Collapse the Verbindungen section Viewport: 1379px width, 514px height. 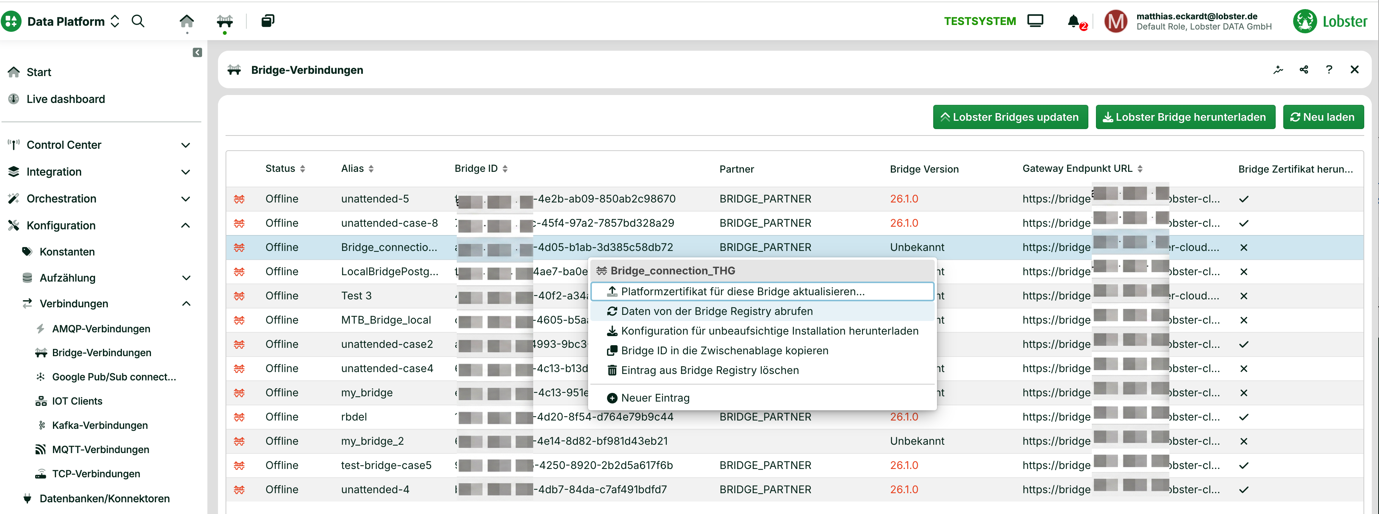tap(186, 304)
